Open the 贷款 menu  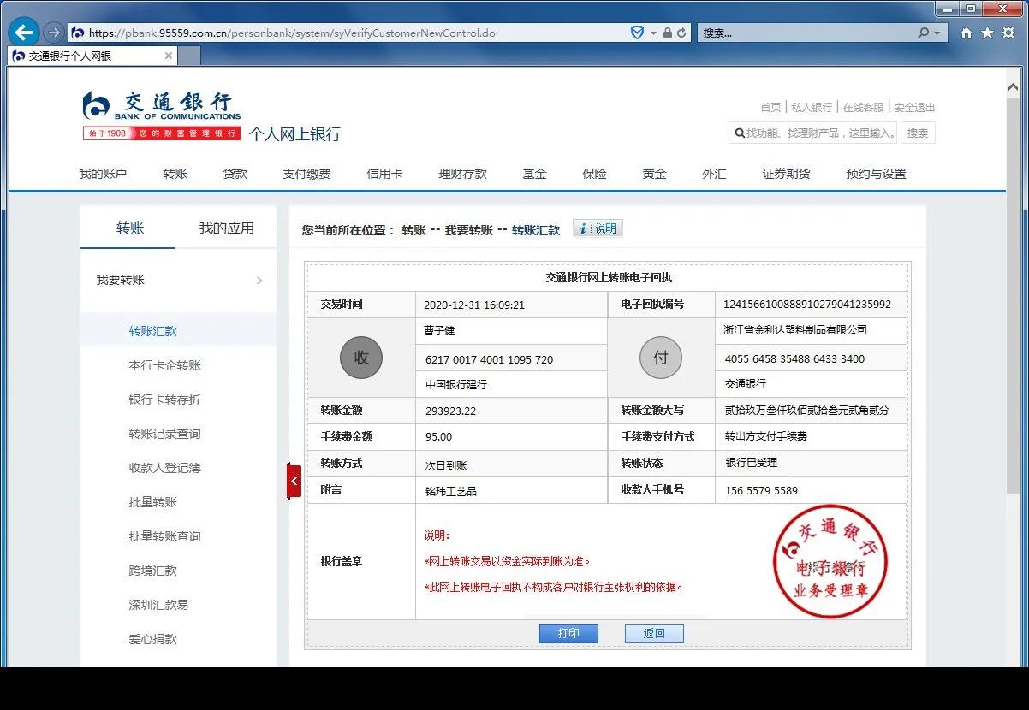coord(235,174)
